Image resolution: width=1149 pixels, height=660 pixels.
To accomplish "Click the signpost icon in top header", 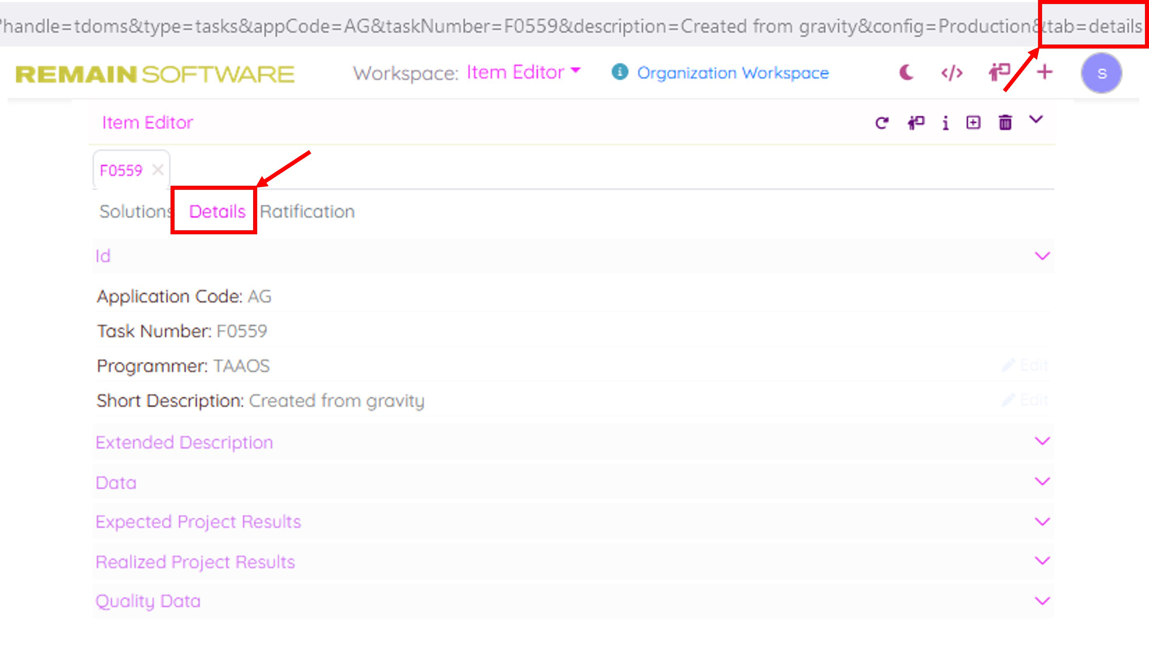I will [999, 72].
